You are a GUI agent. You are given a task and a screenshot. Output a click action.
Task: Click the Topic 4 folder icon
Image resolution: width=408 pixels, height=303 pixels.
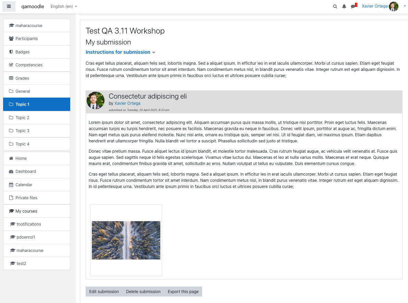click(x=11, y=143)
